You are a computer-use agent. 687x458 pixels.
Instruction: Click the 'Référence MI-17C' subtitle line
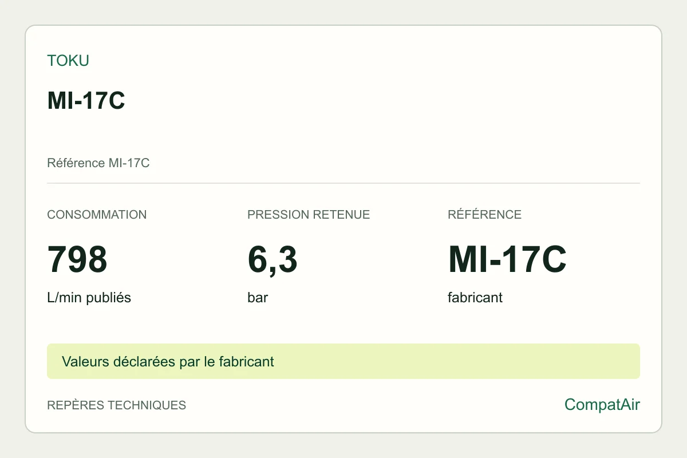[98, 163]
